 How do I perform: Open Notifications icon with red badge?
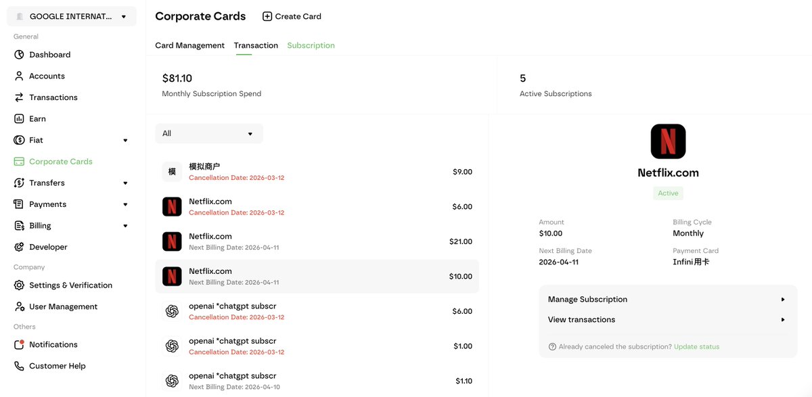[x=19, y=345]
